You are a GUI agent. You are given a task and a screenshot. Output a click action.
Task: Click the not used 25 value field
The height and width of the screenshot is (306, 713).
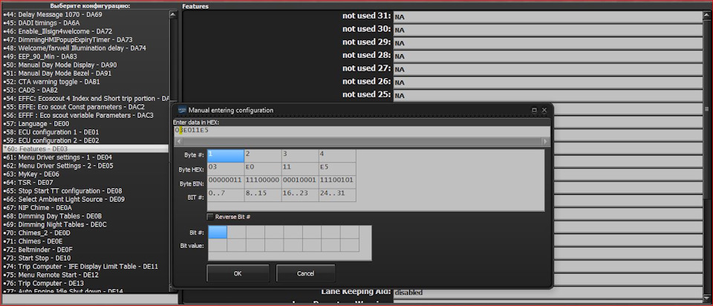point(548,96)
